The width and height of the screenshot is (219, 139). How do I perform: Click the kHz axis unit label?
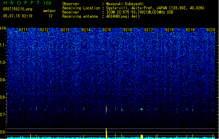point(3,28)
